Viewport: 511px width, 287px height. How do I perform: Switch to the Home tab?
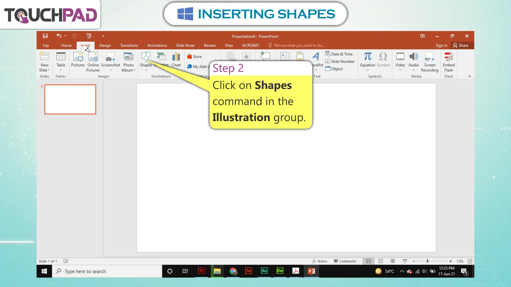(66, 46)
